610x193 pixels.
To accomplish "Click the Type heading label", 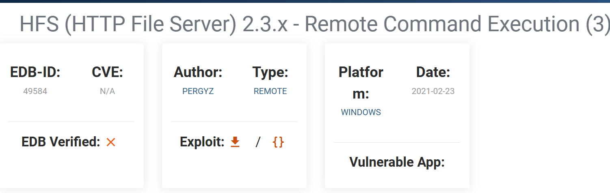I will 270,72.
